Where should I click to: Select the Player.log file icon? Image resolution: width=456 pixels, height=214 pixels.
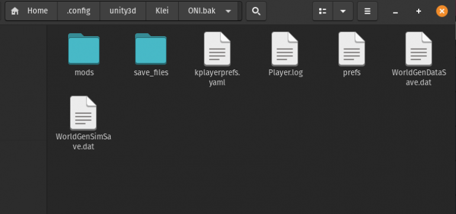point(285,49)
